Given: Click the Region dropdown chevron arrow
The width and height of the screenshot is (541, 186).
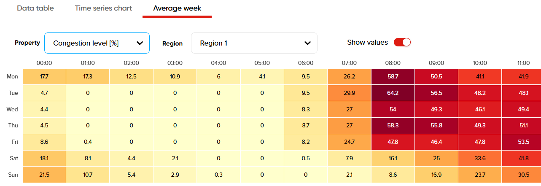Looking at the screenshot, I should (307, 43).
